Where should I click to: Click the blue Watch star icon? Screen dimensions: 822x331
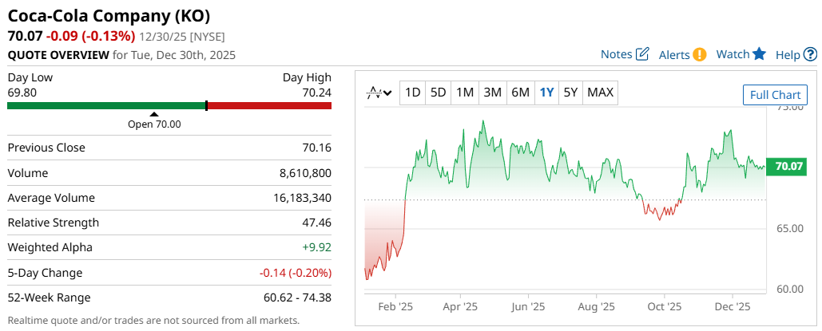(x=759, y=54)
